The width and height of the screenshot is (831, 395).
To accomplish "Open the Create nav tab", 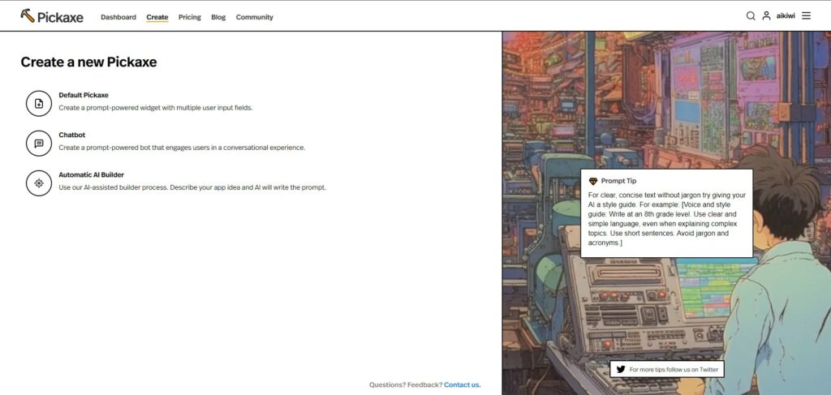I will pos(157,17).
